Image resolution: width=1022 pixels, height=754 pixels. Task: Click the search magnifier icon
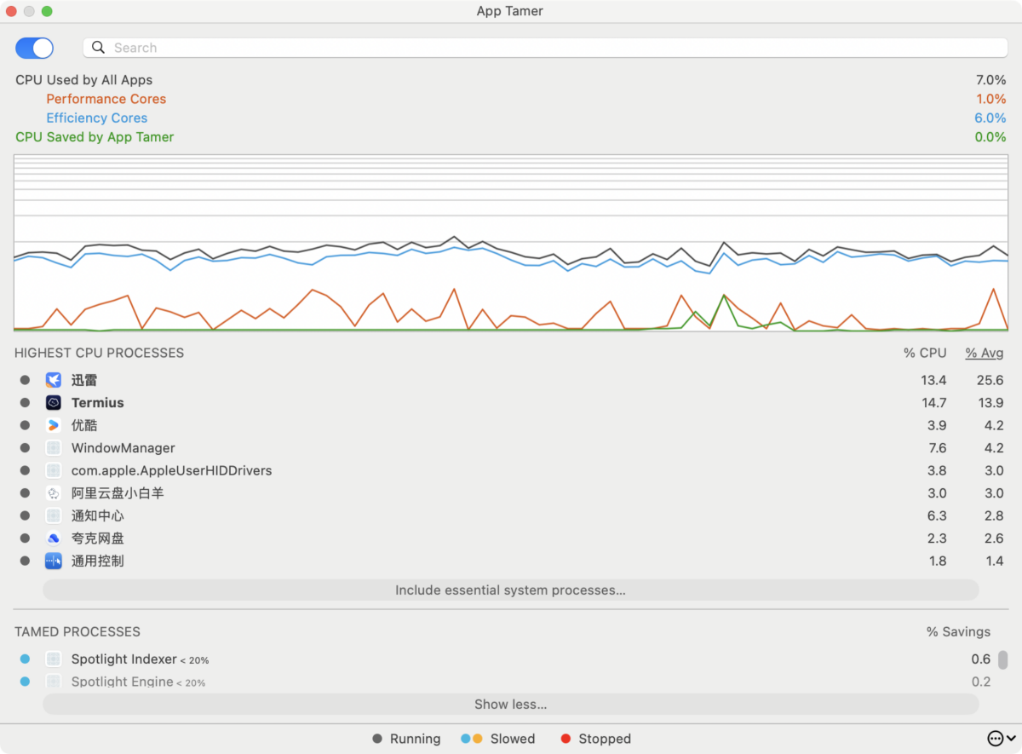(99, 48)
